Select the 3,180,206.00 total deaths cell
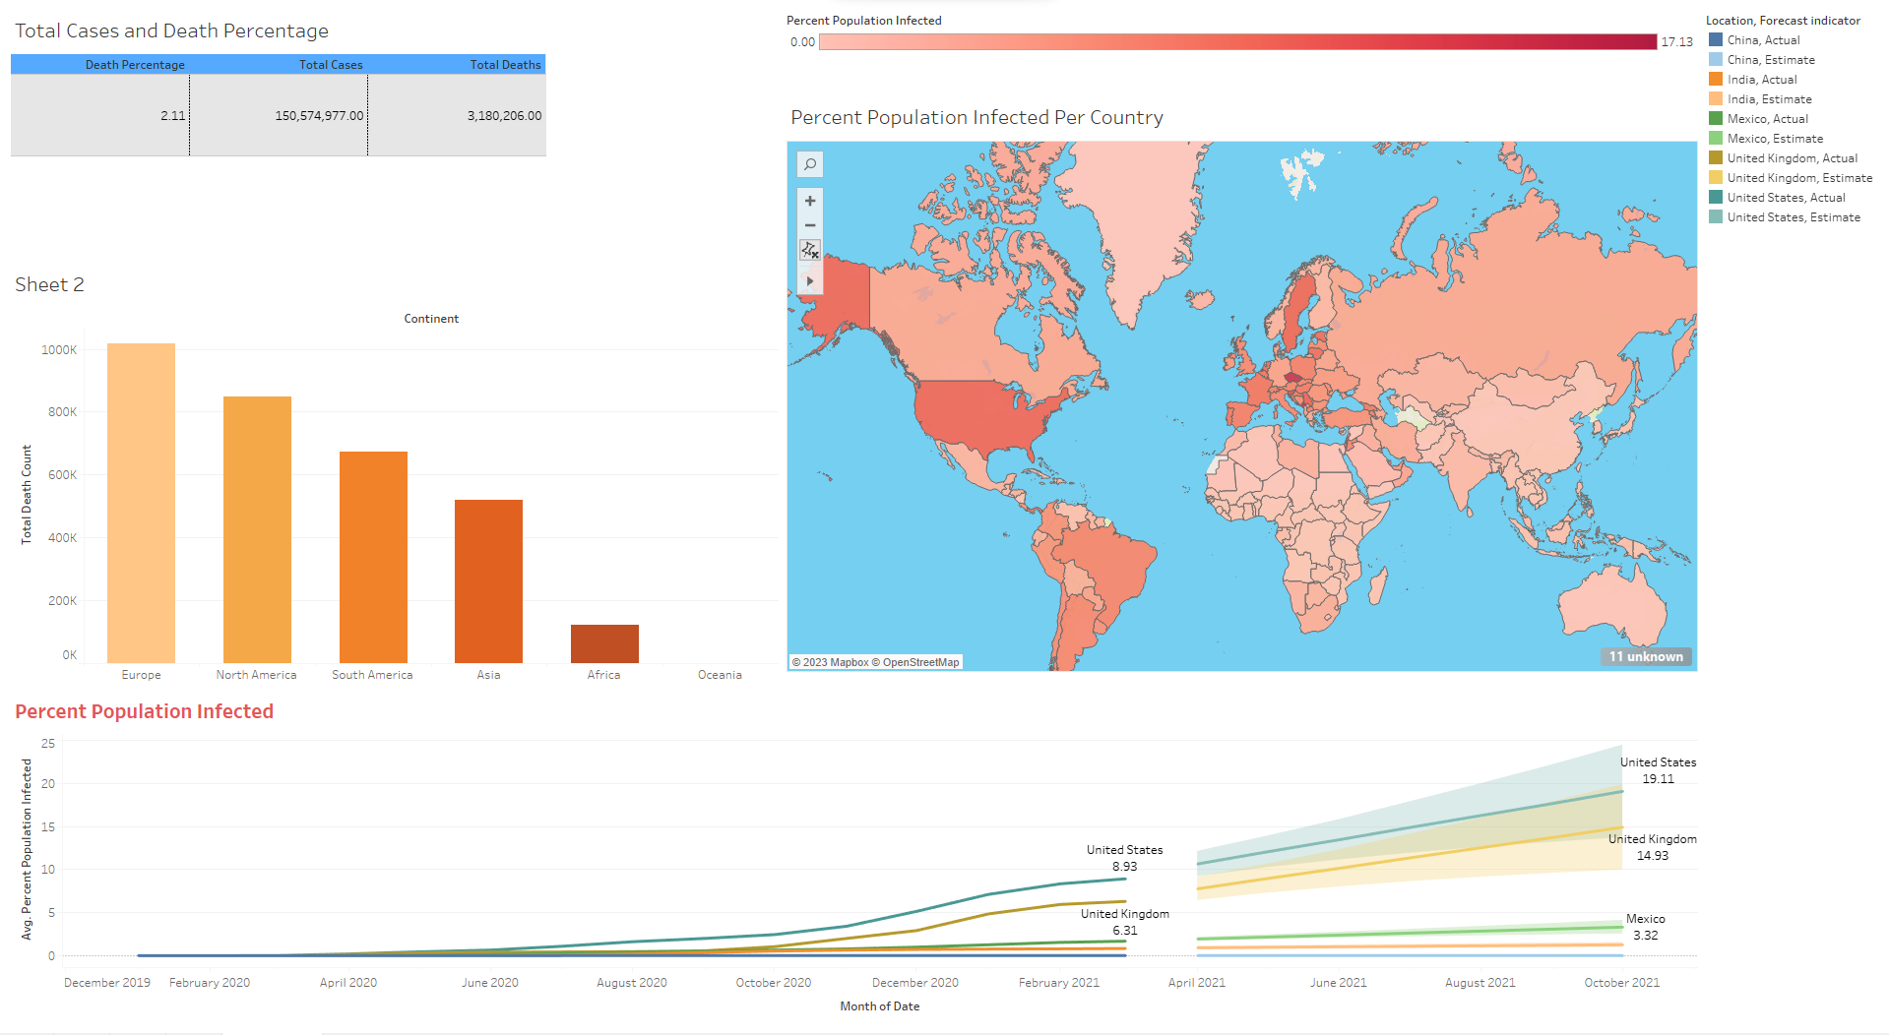 click(x=457, y=115)
